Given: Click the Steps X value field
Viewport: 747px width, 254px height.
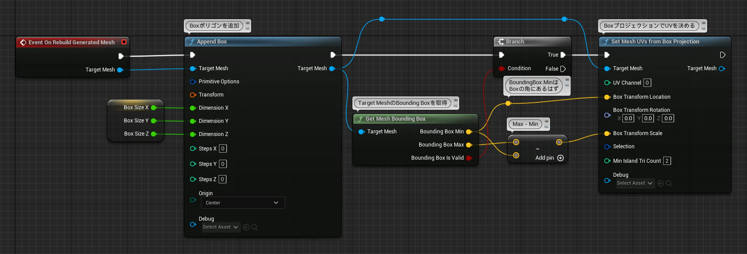Looking at the screenshot, I should (x=223, y=149).
